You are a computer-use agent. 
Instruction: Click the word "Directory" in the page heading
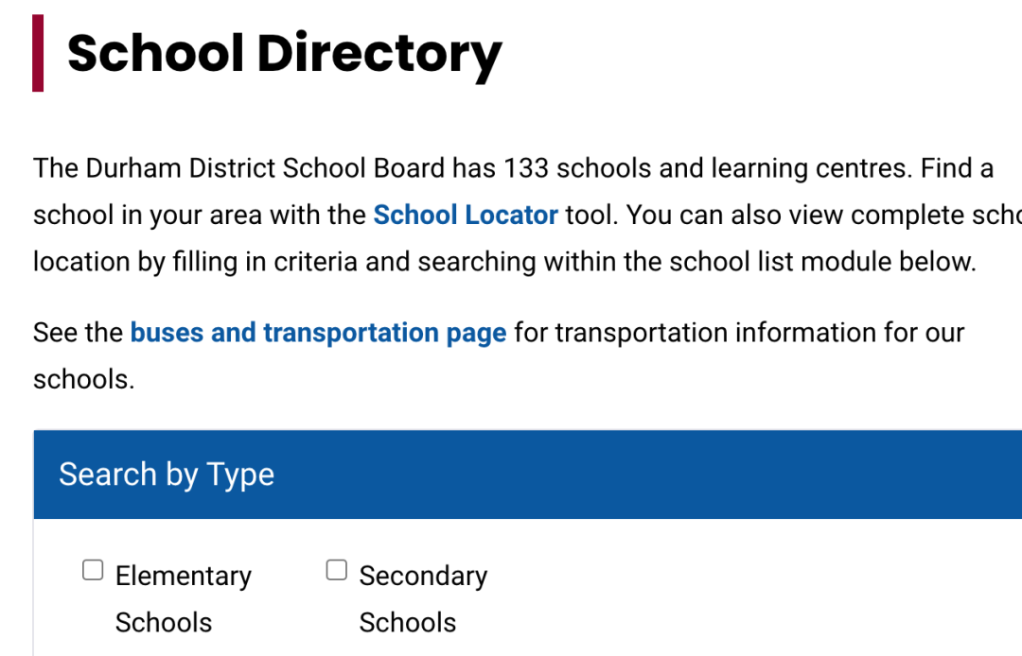point(379,53)
